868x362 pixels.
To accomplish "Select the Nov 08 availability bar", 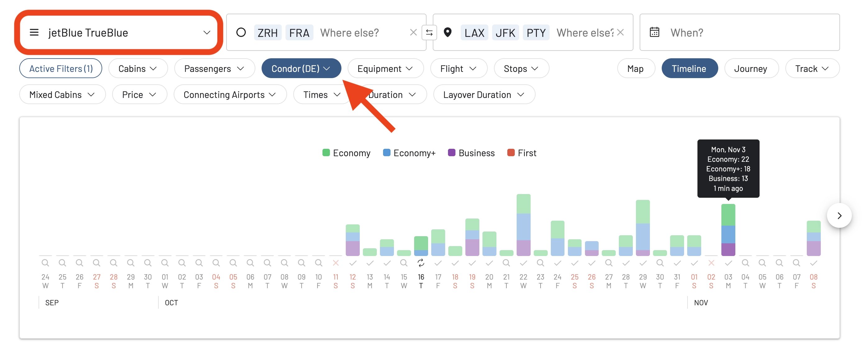I will coord(813,238).
